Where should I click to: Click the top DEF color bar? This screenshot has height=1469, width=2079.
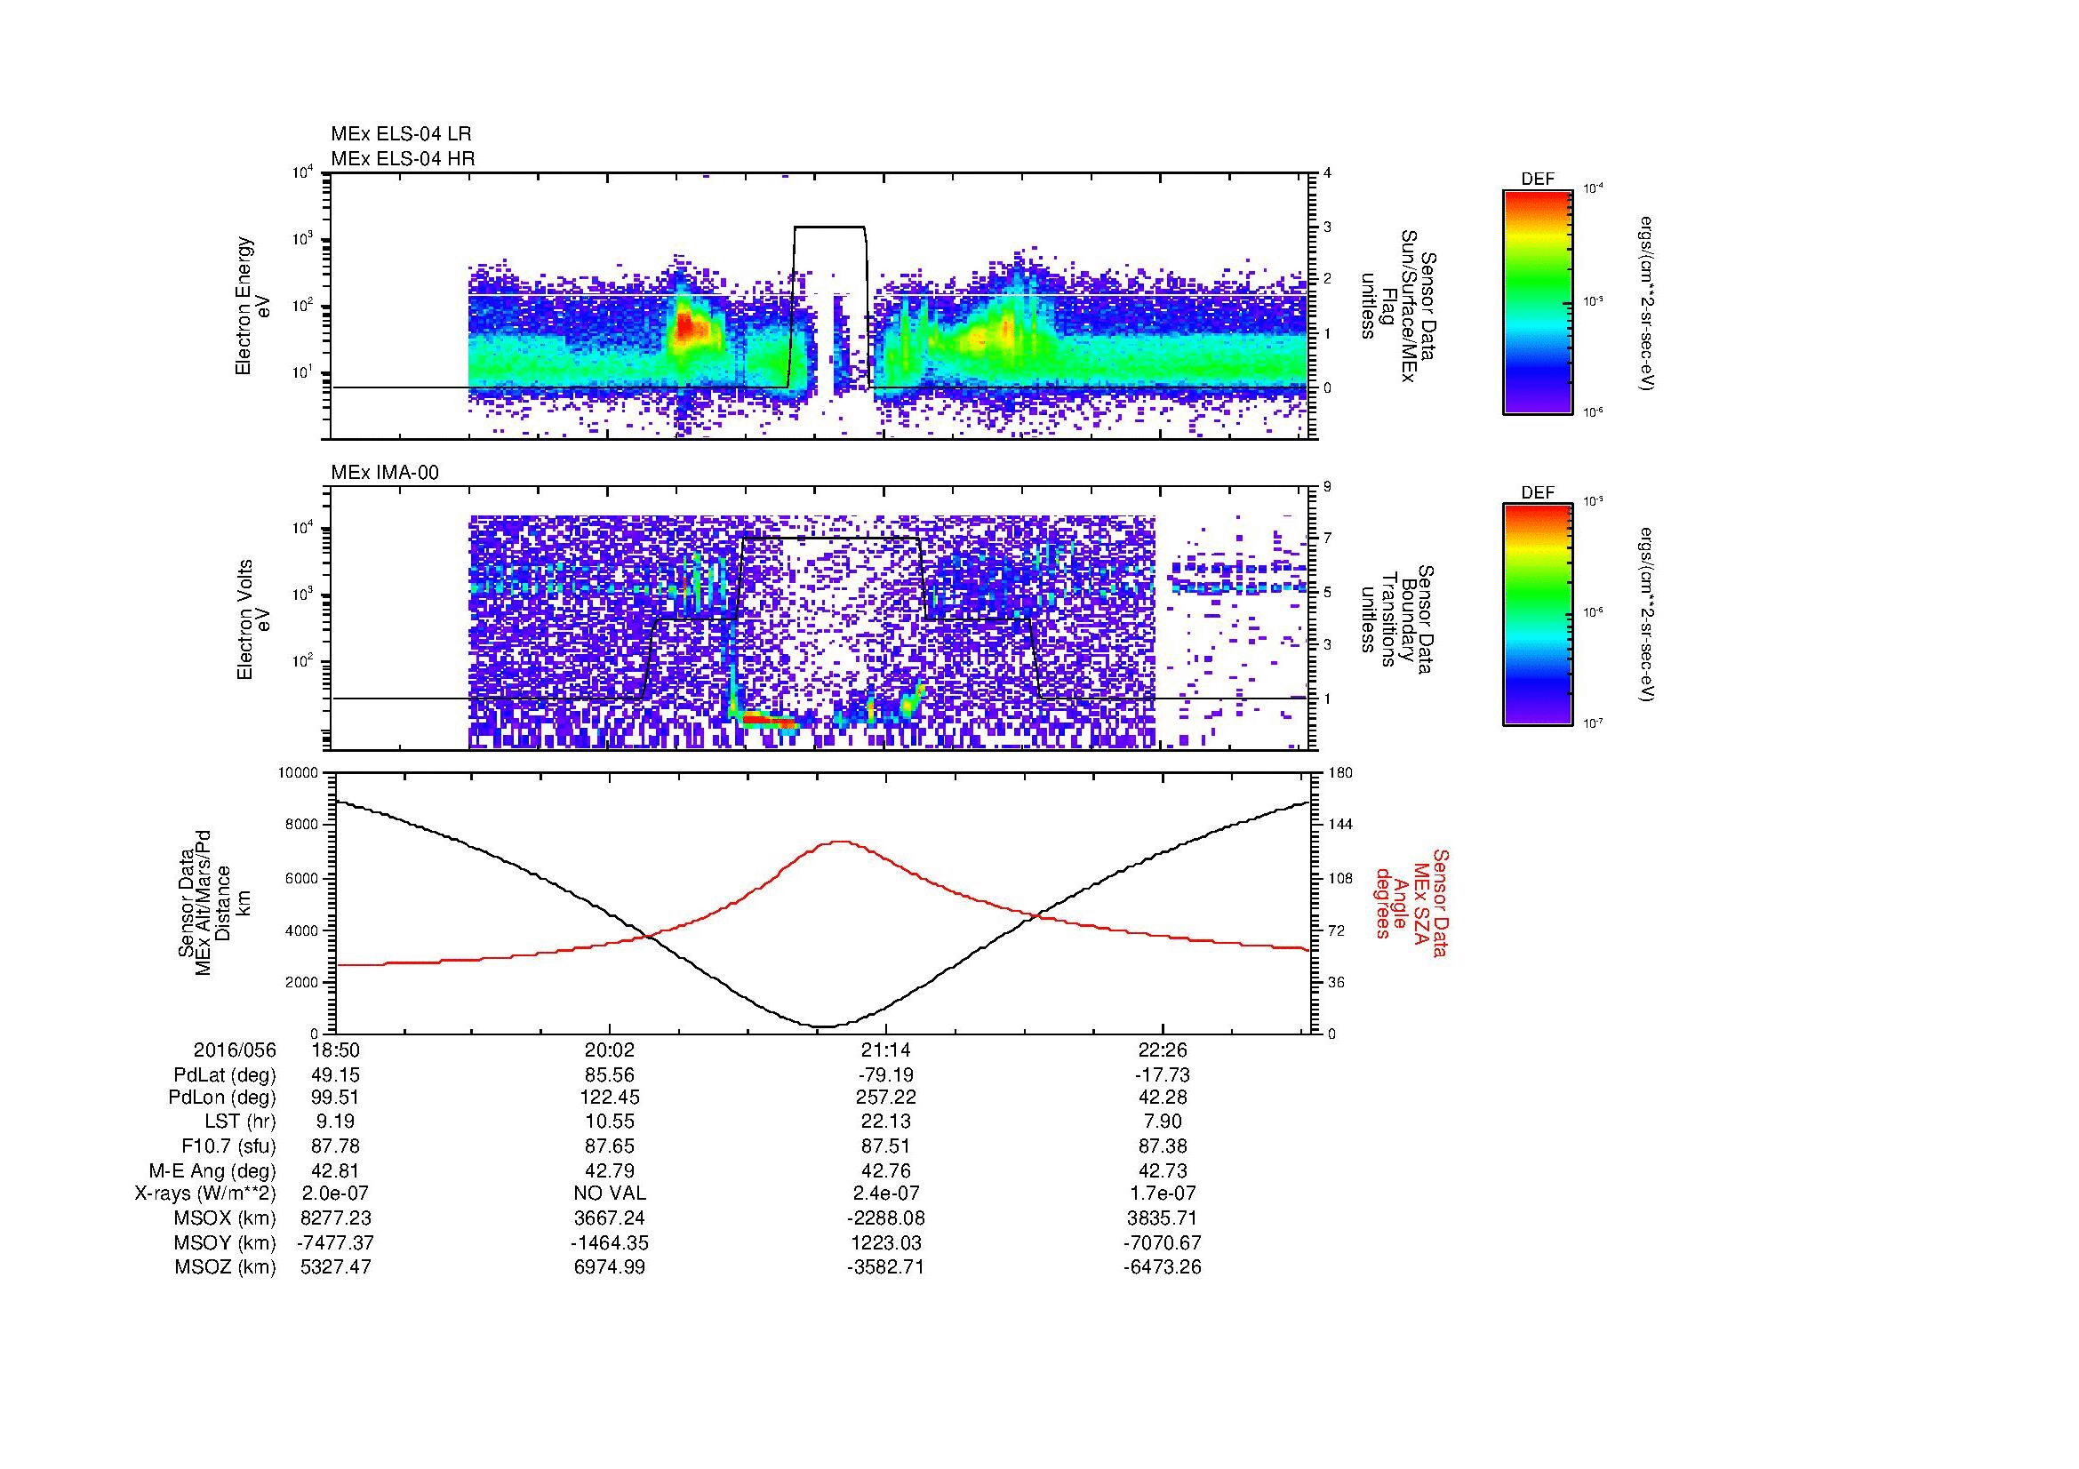(x=1538, y=301)
